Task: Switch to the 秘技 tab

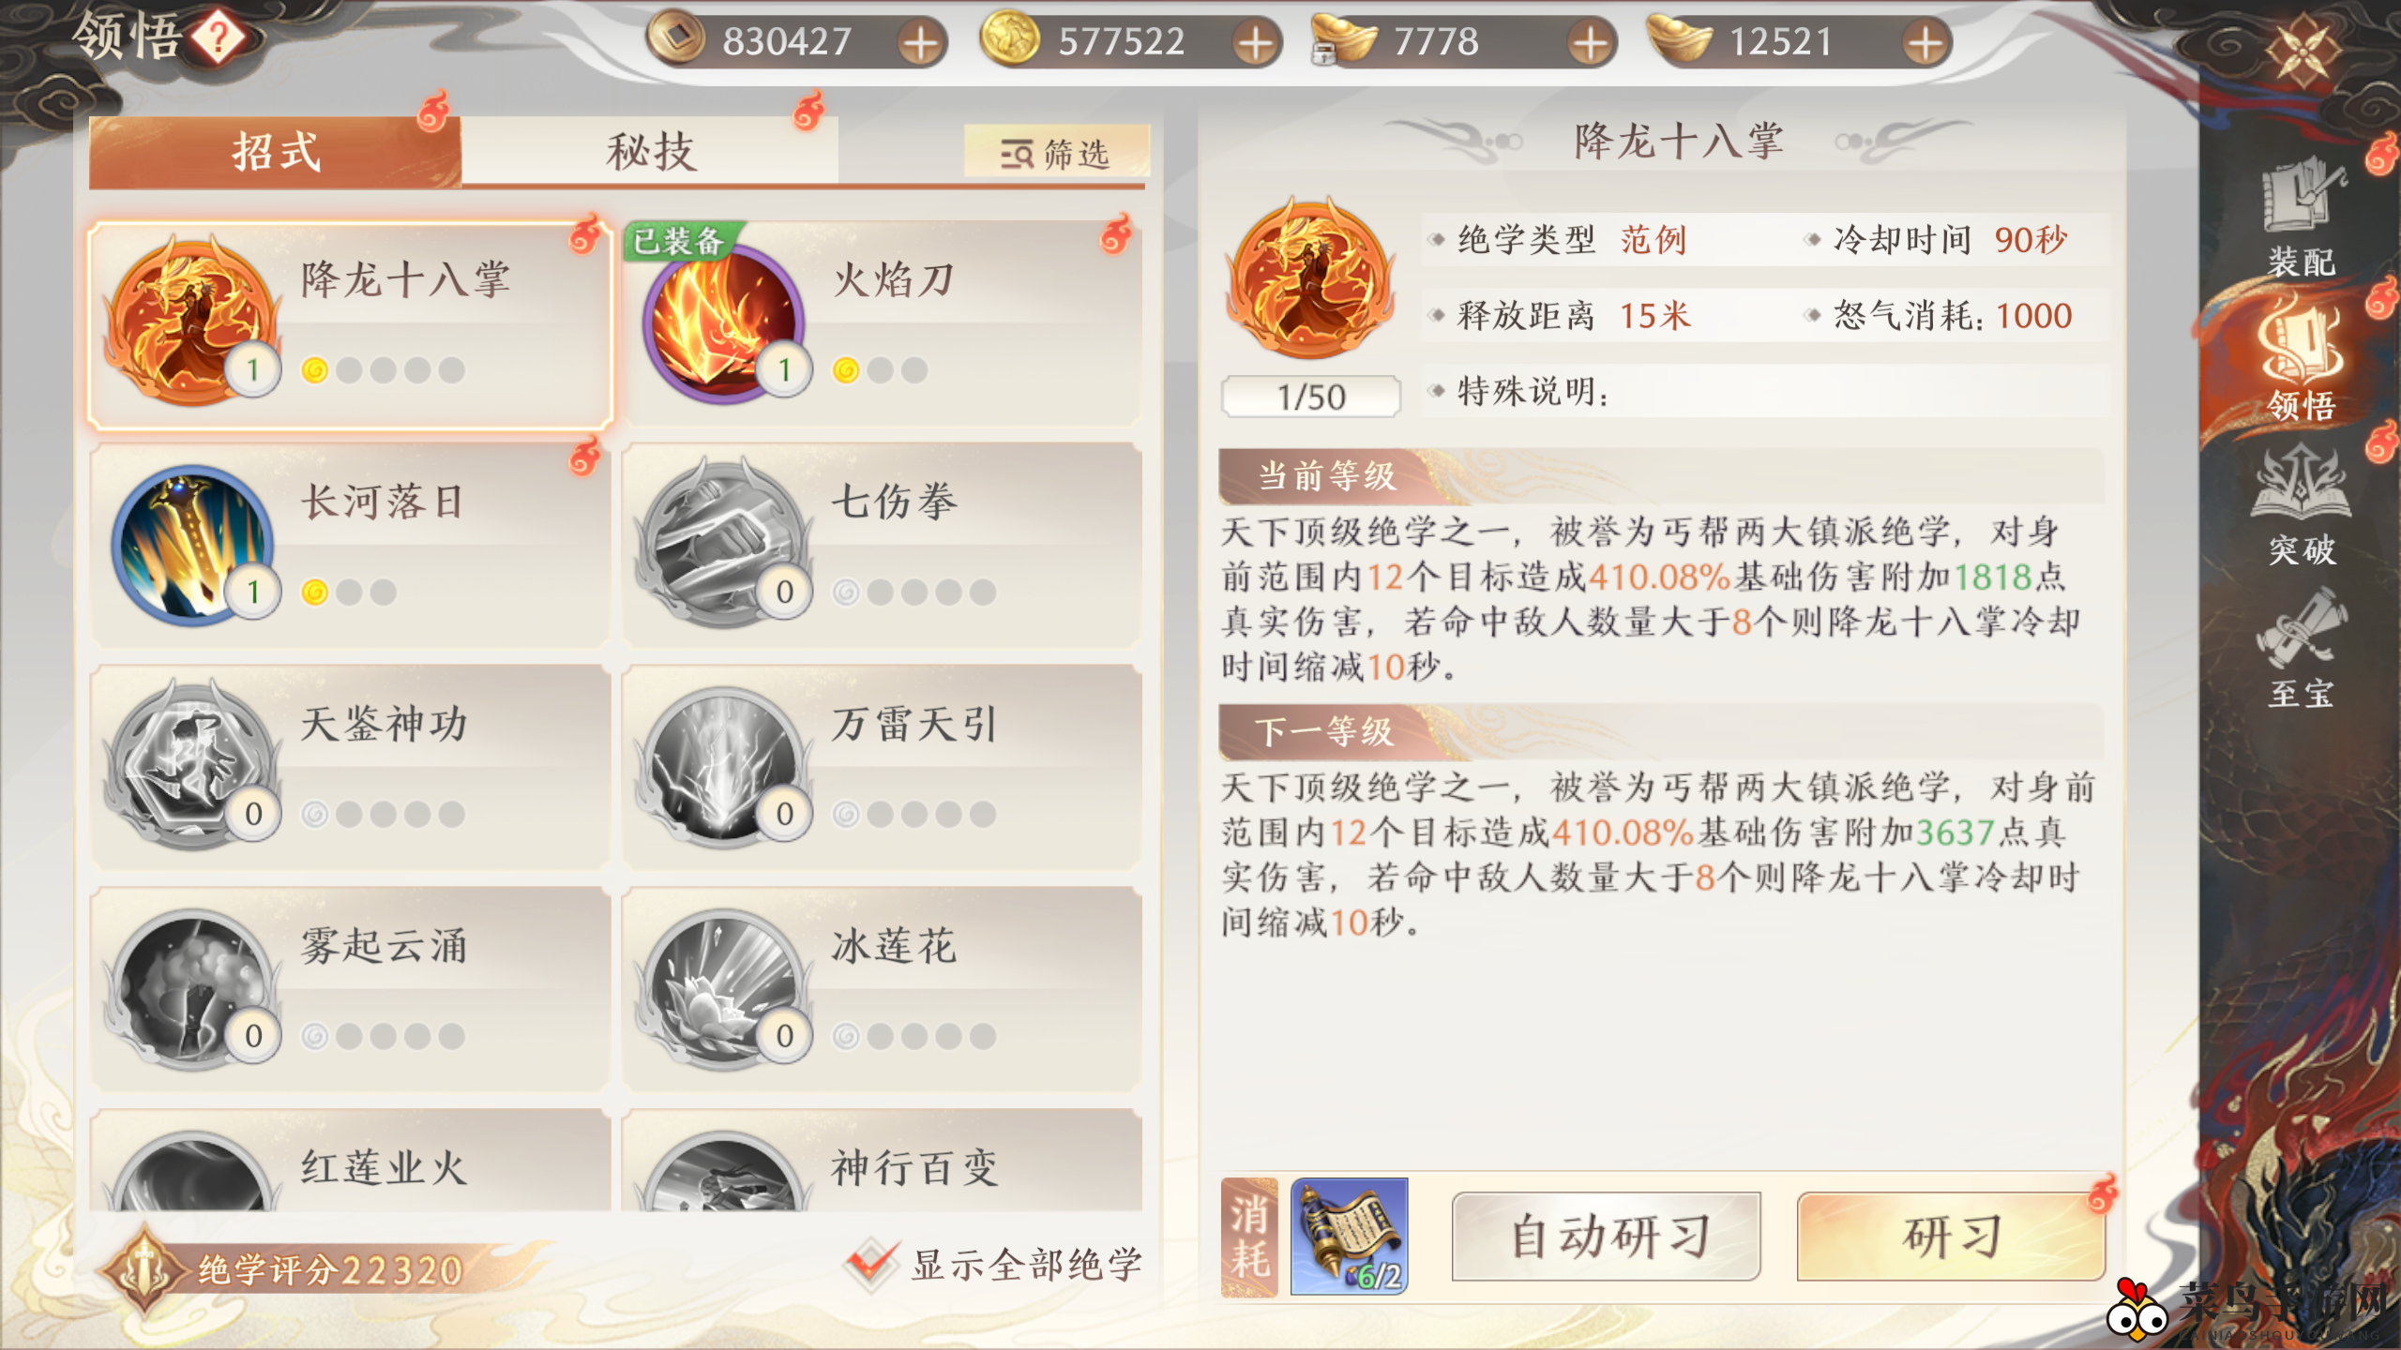Action: click(x=650, y=151)
